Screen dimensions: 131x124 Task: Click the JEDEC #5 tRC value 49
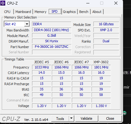[x=42, y=95]
